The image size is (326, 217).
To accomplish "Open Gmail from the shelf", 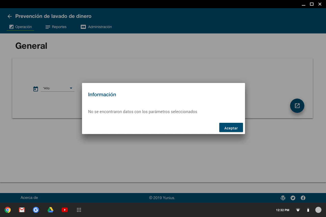I will coord(22,210).
